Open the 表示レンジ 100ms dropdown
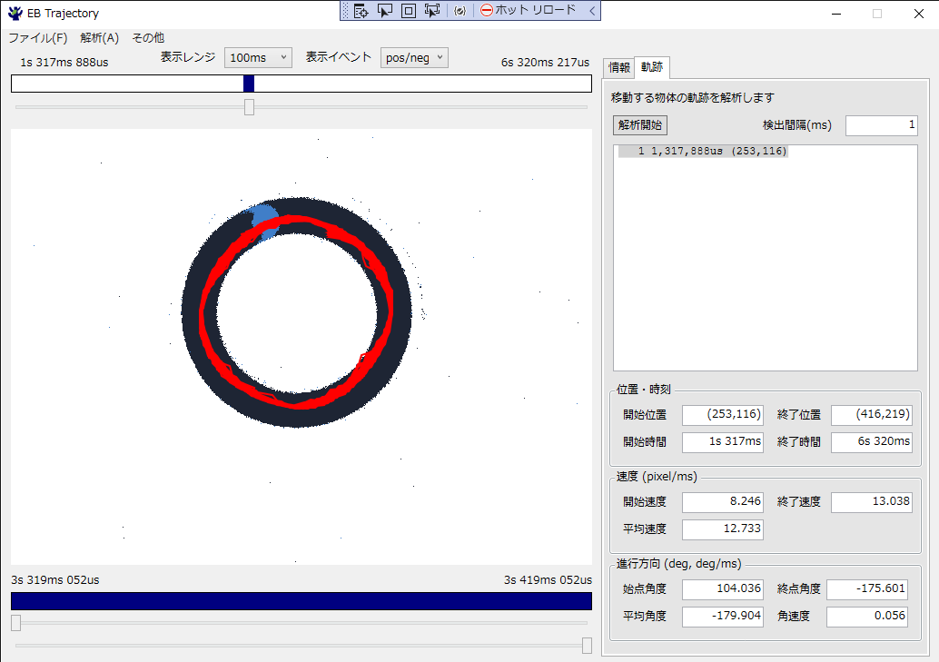 258,57
